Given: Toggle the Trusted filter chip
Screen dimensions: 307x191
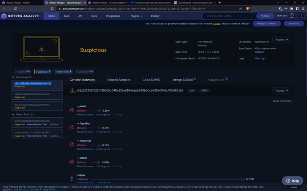Looking at the screenshot, I should click(x=23, y=71).
